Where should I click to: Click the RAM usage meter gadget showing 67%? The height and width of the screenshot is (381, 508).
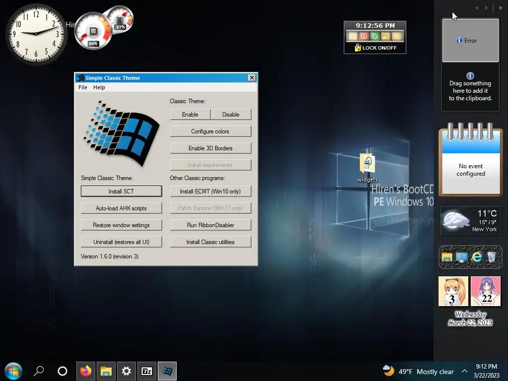[120, 20]
